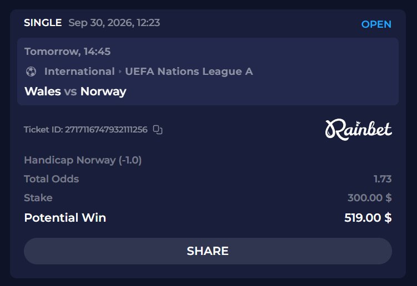Open UEFA Nations League A breadcrumb
417x286 pixels.
189,71
